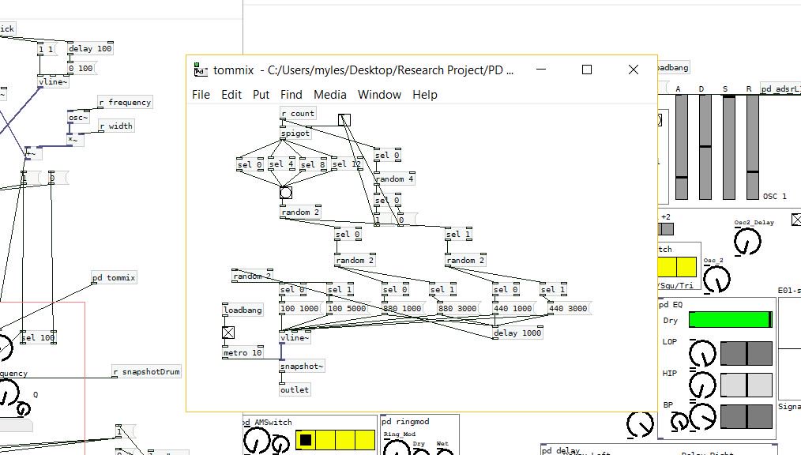Open the Put menu
Screen dimensions: 801x455
[261, 95]
